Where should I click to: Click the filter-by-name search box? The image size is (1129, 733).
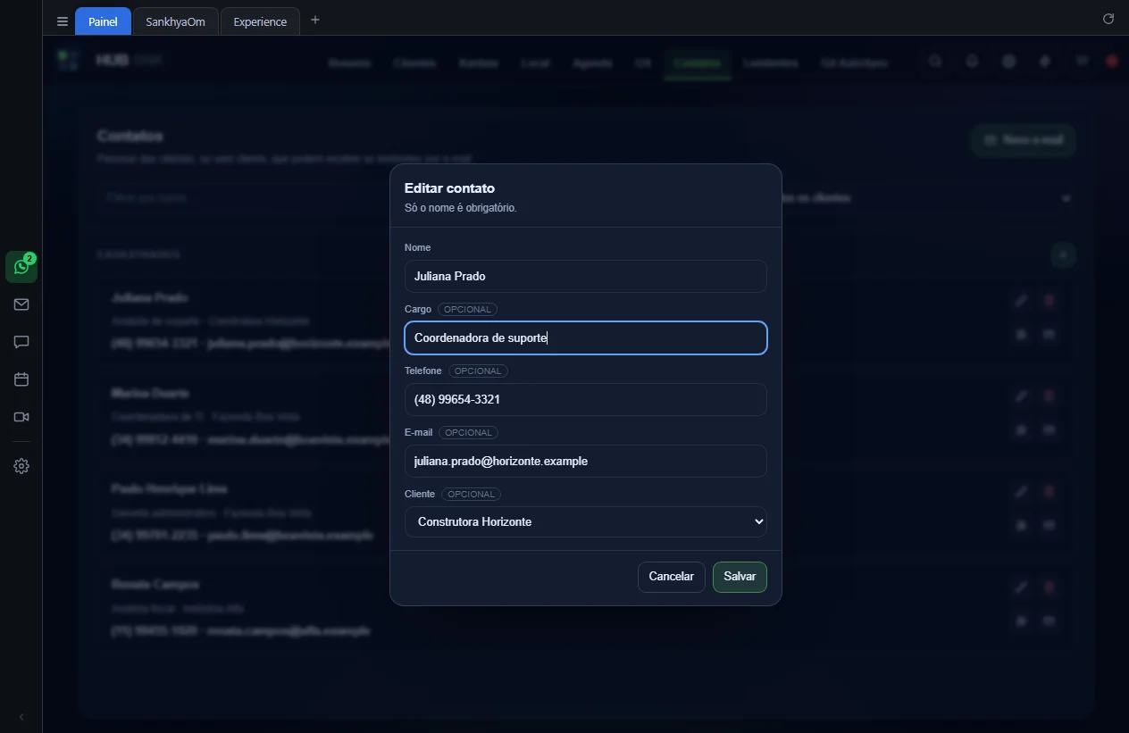[246, 198]
